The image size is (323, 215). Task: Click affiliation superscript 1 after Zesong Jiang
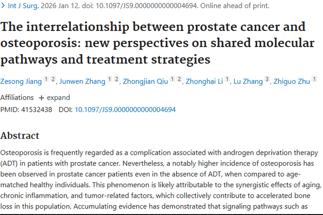(47, 79)
